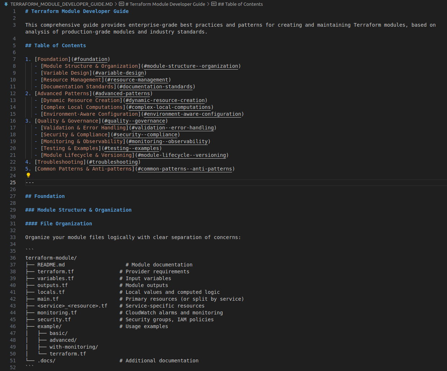Click '.docs/' in the file tree
This screenshot has width=447, height=371.
pos(47,361)
